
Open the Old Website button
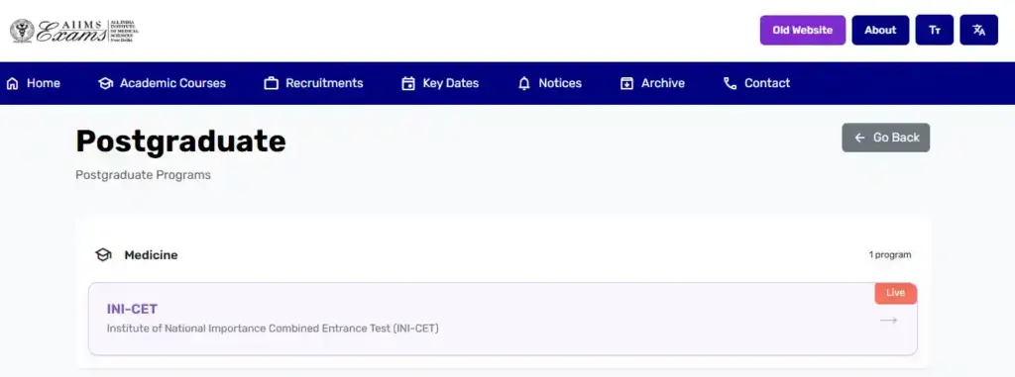tap(803, 30)
